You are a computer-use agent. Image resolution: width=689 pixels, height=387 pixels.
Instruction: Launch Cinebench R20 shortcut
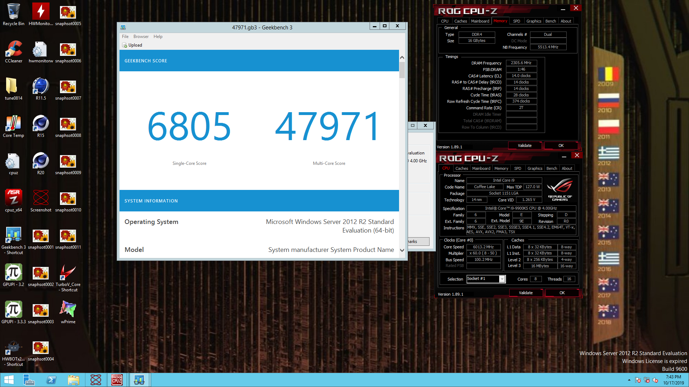click(41, 163)
